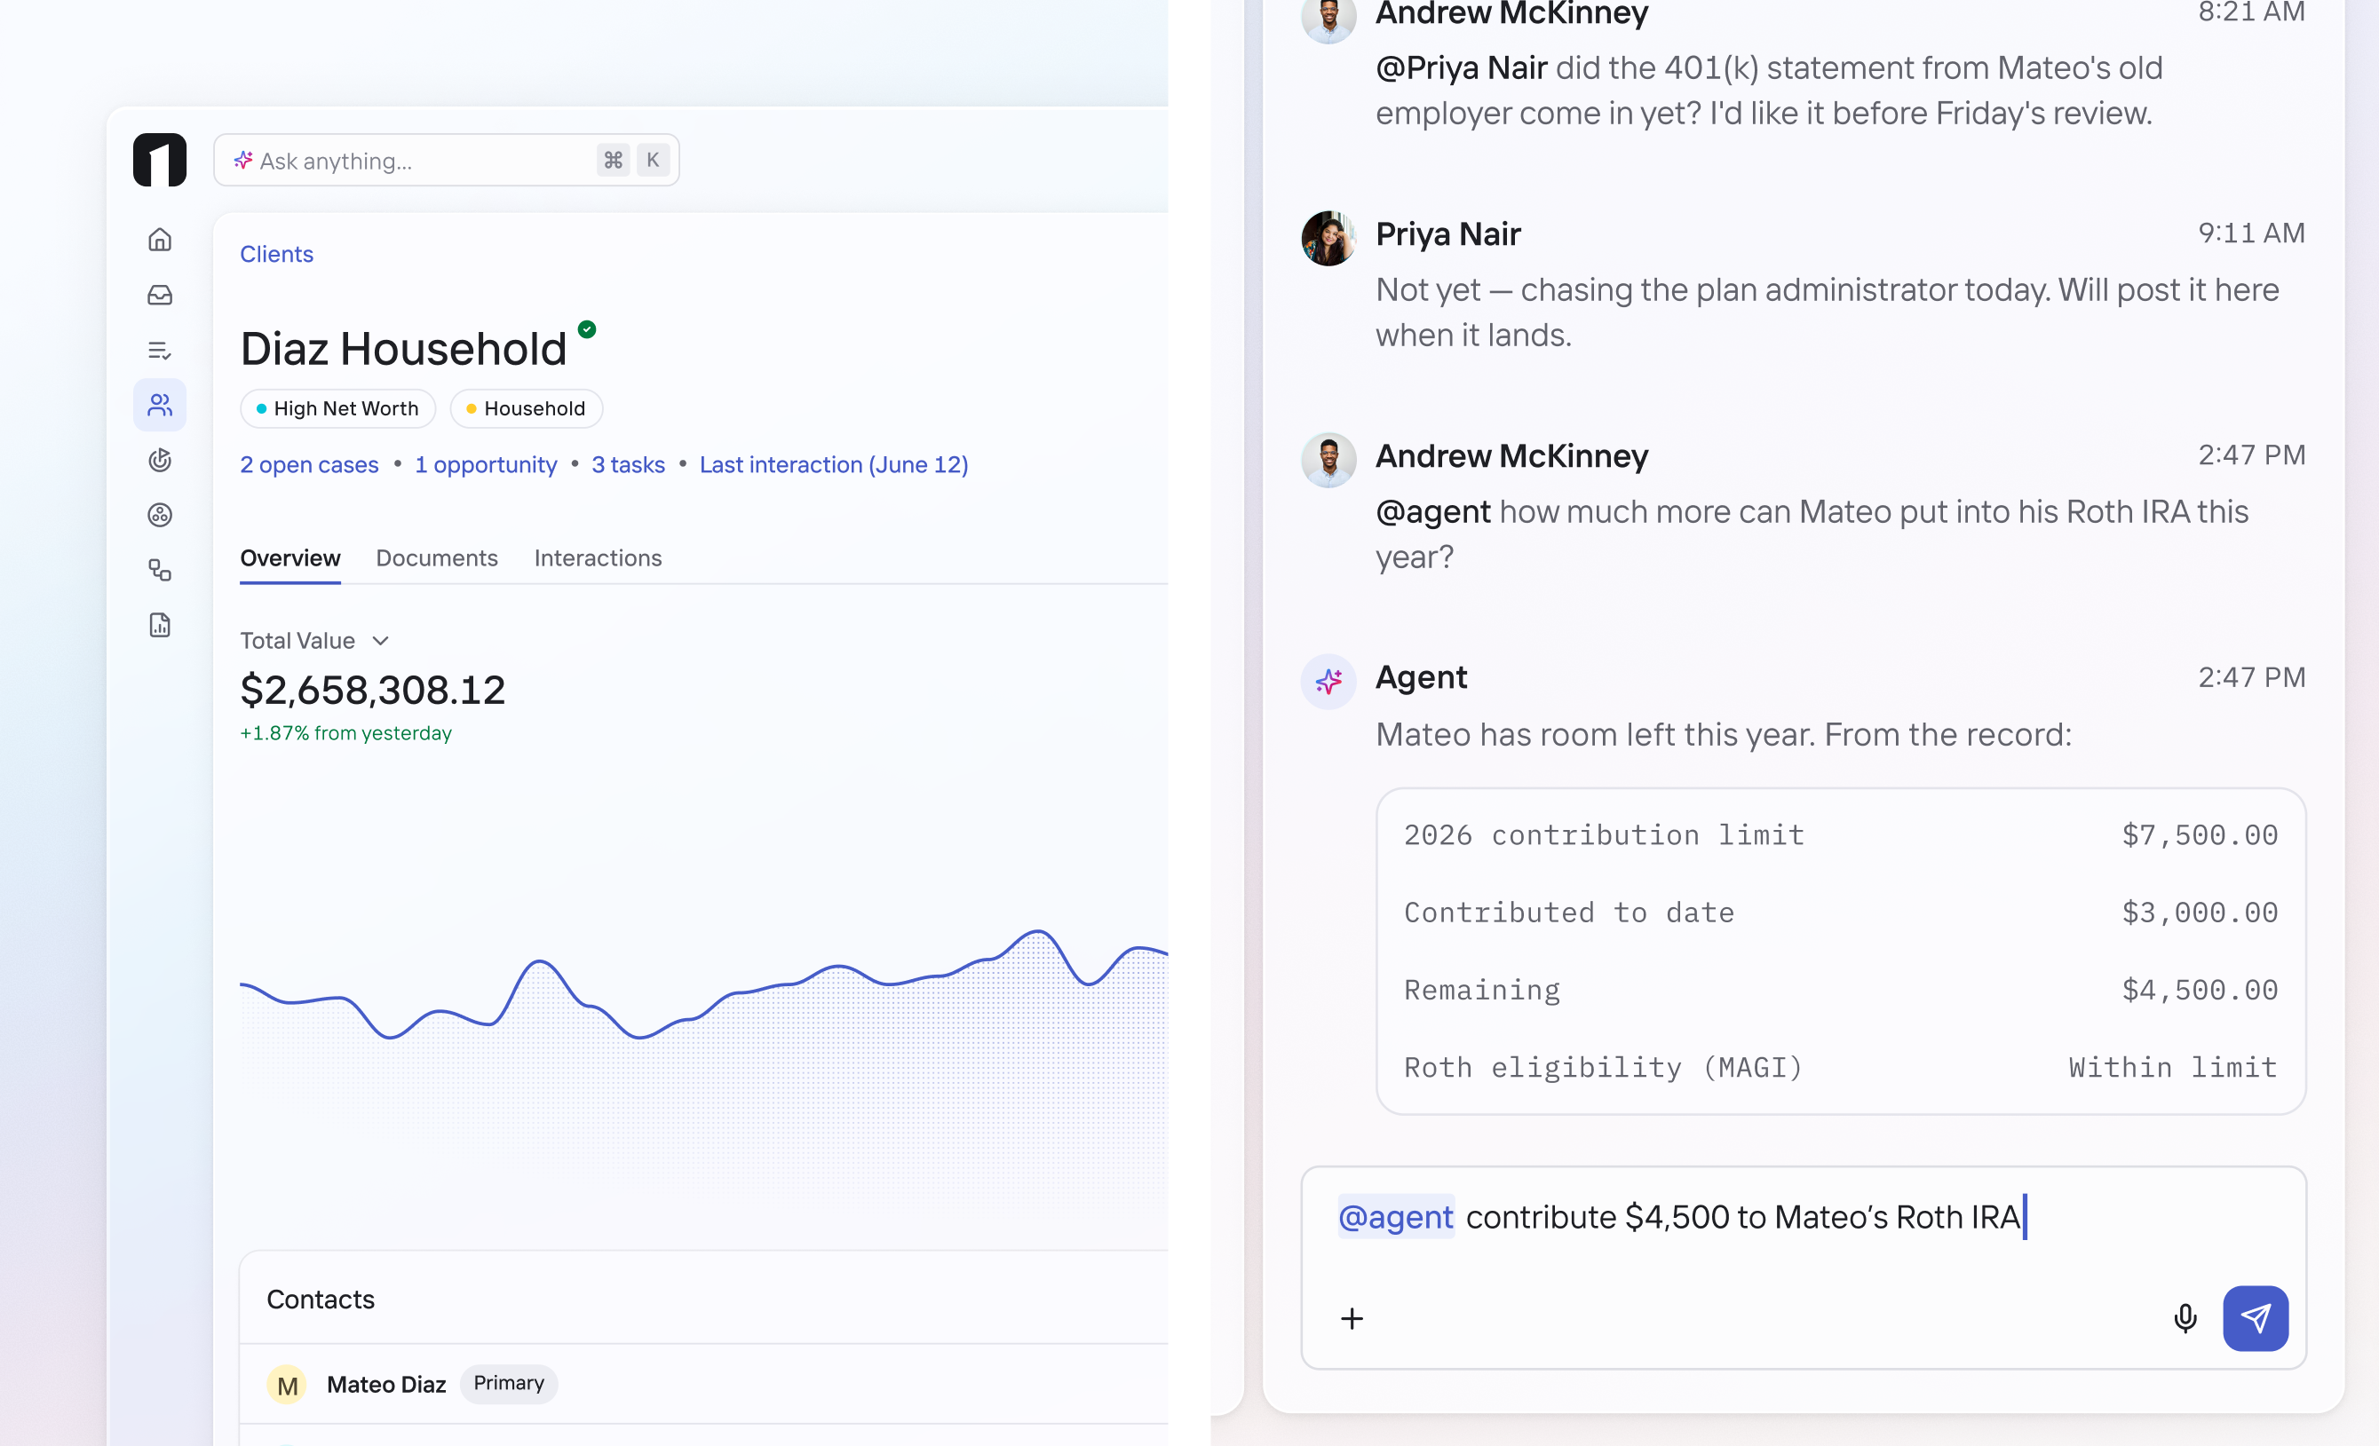Viewport: 2379px width, 1446px height.
Task: Click the Agent sender name
Action: [x=1421, y=677]
